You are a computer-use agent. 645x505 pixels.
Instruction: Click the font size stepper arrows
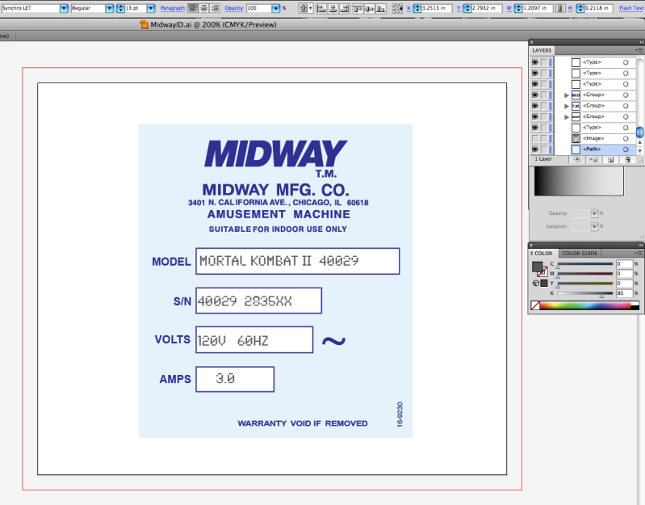[x=120, y=8]
